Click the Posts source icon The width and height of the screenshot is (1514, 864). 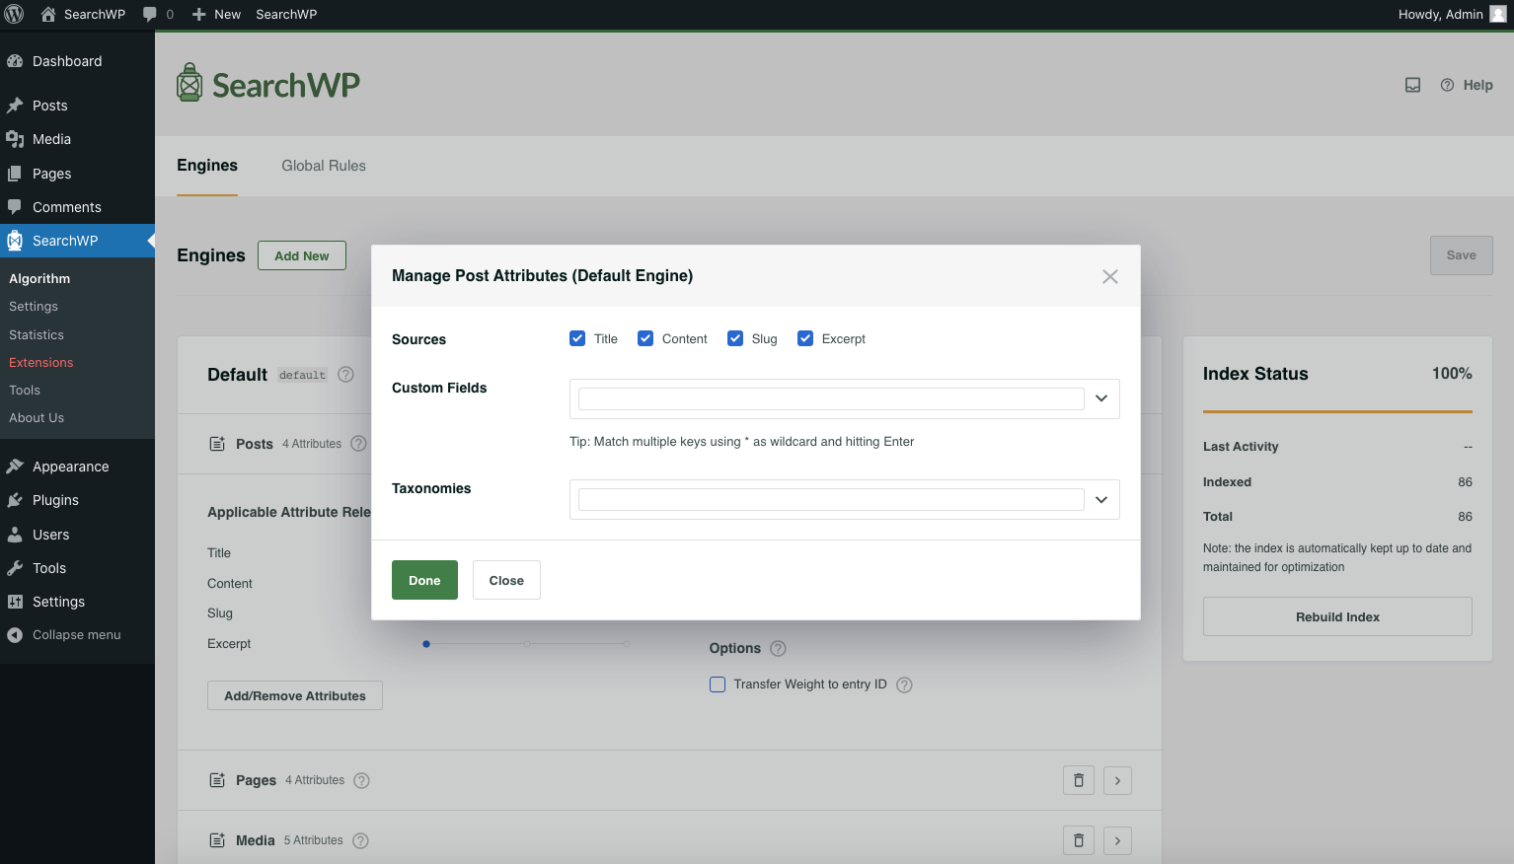(217, 444)
